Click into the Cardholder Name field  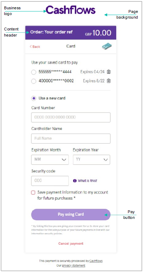point(71,139)
